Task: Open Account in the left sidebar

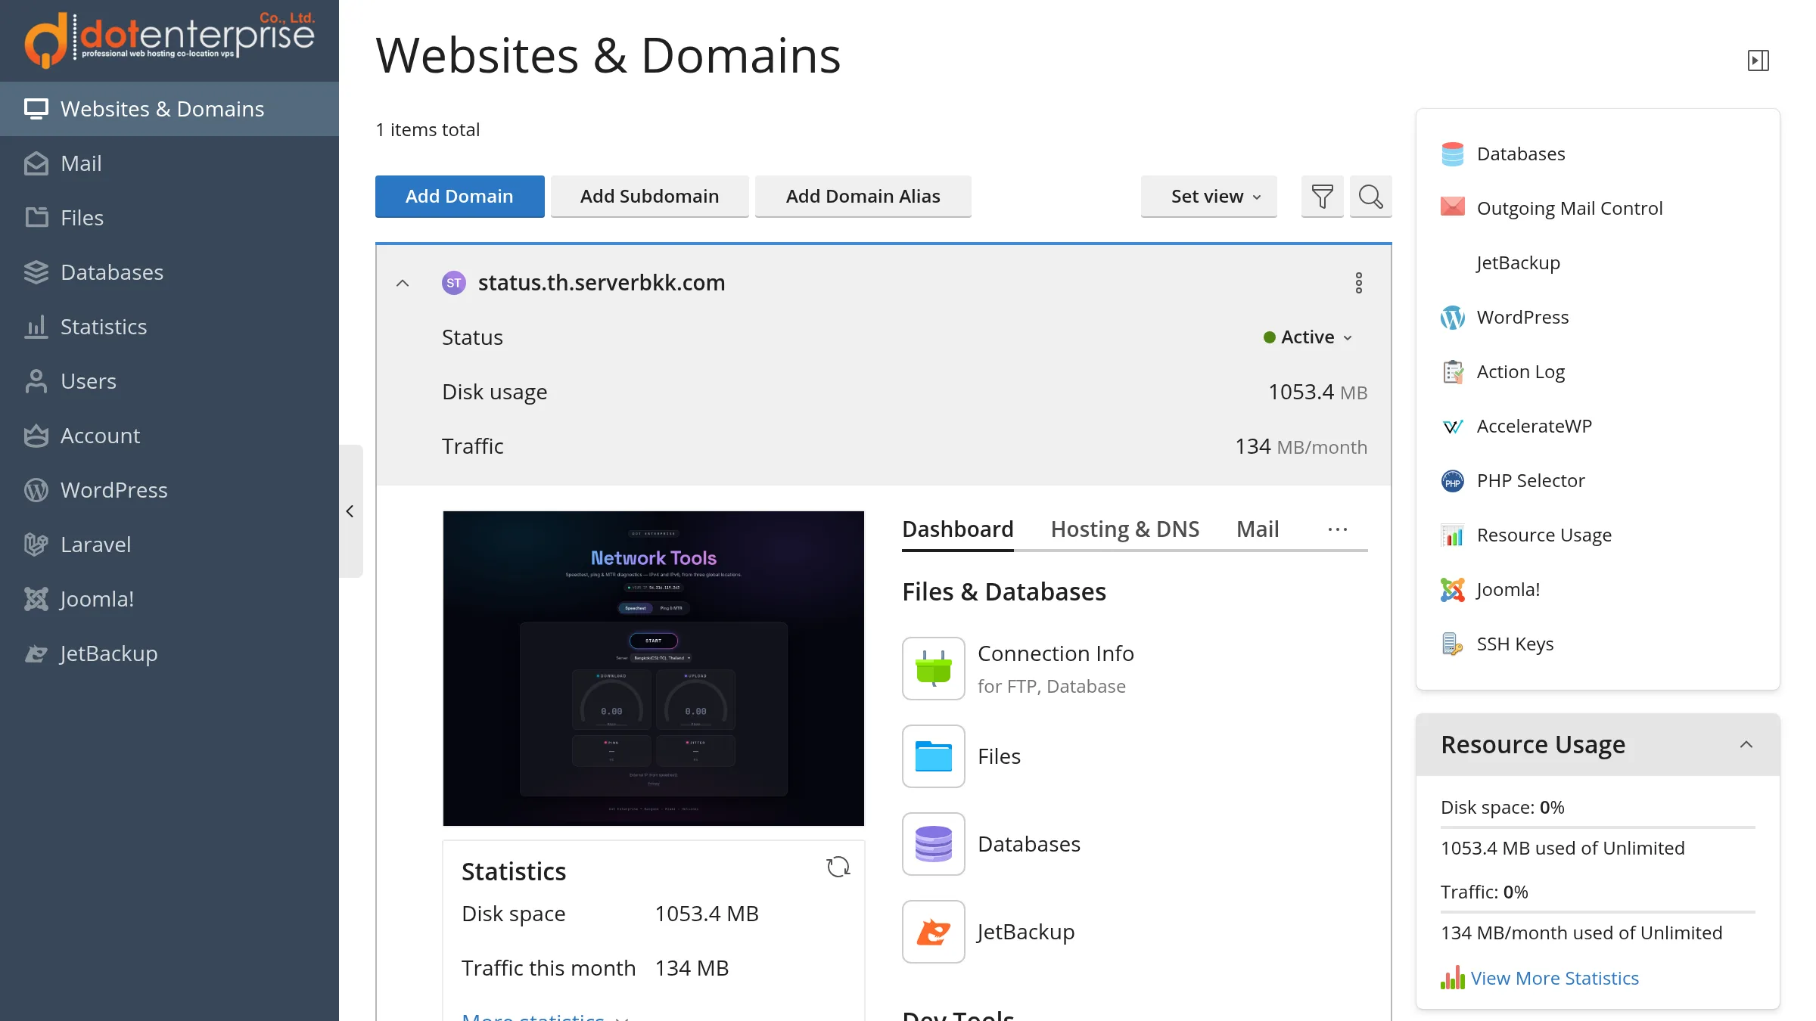Action: click(169, 436)
